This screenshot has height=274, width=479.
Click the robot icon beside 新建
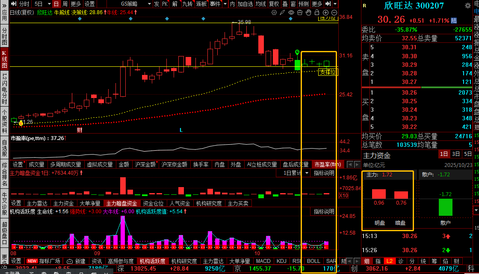point(70,262)
